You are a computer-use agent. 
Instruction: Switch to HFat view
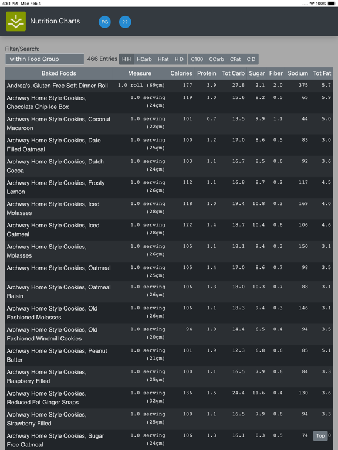(x=163, y=59)
